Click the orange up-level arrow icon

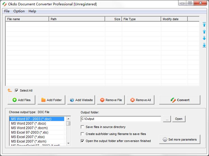point(10,90)
